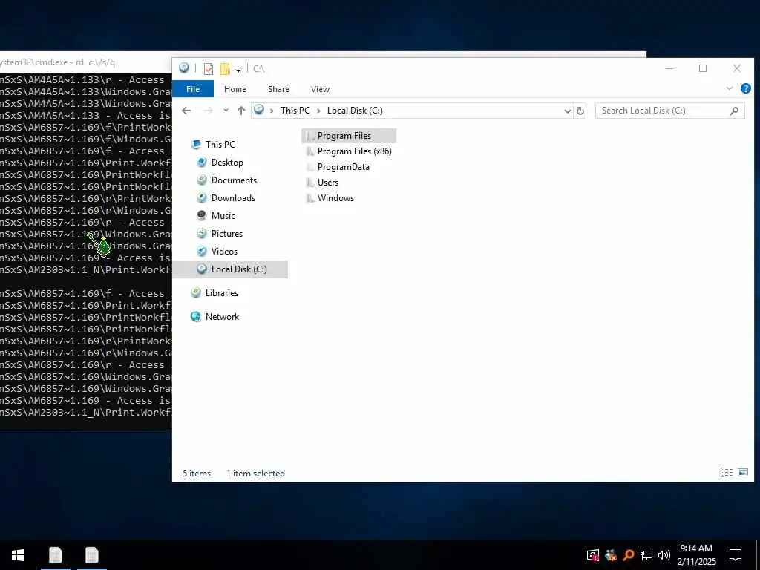Viewport: 760px width, 570px height.
Task: Open the tray search magnifier icon
Action: (629, 555)
